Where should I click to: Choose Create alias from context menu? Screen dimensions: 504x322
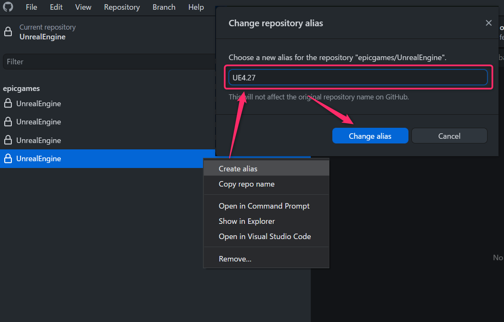[x=266, y=168]
